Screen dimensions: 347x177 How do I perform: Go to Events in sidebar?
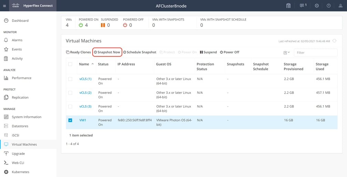pyautogui.click(x=17, y=49)
